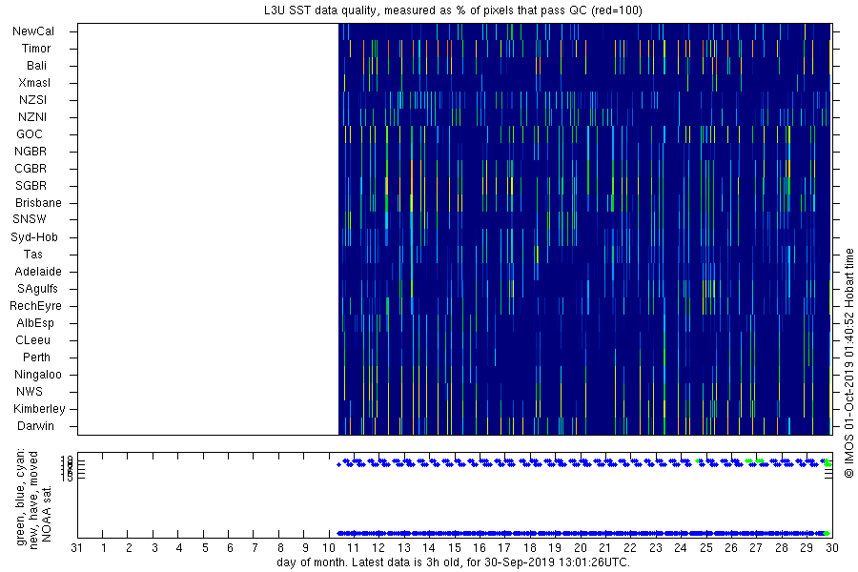Select the RechEyre row label

pos(35,305)
